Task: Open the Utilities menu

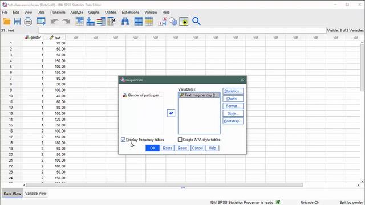Action: click(111, 13)
